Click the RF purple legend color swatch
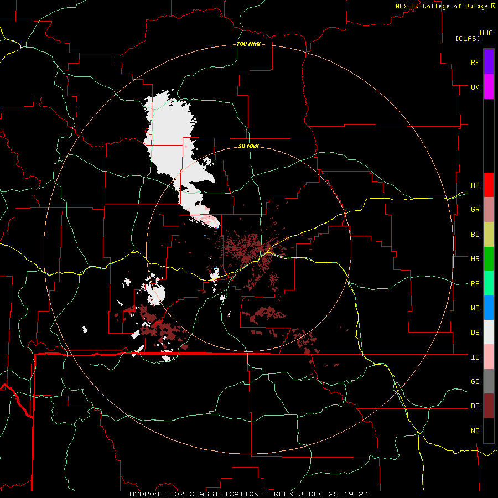 (x=489, y=62)
